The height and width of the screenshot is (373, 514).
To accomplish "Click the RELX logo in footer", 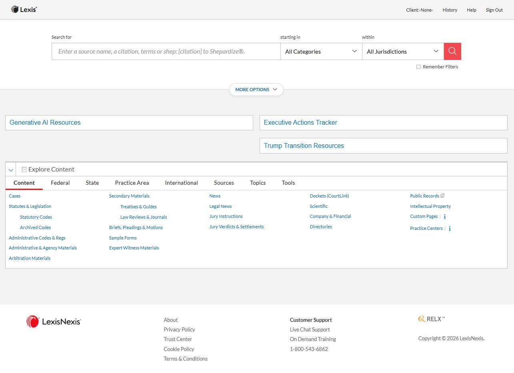I will (431, 319).
